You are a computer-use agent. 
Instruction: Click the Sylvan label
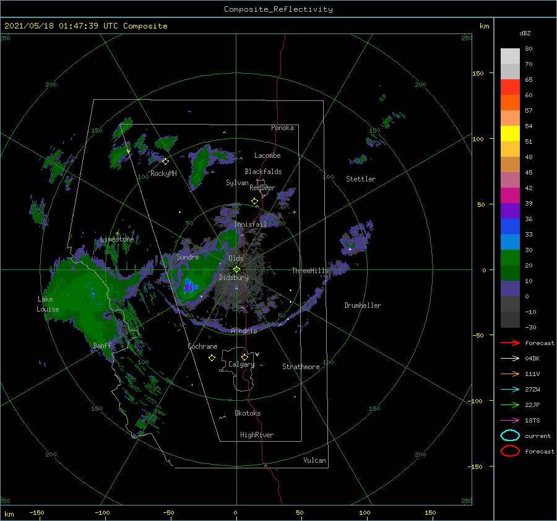pos(237,183)
